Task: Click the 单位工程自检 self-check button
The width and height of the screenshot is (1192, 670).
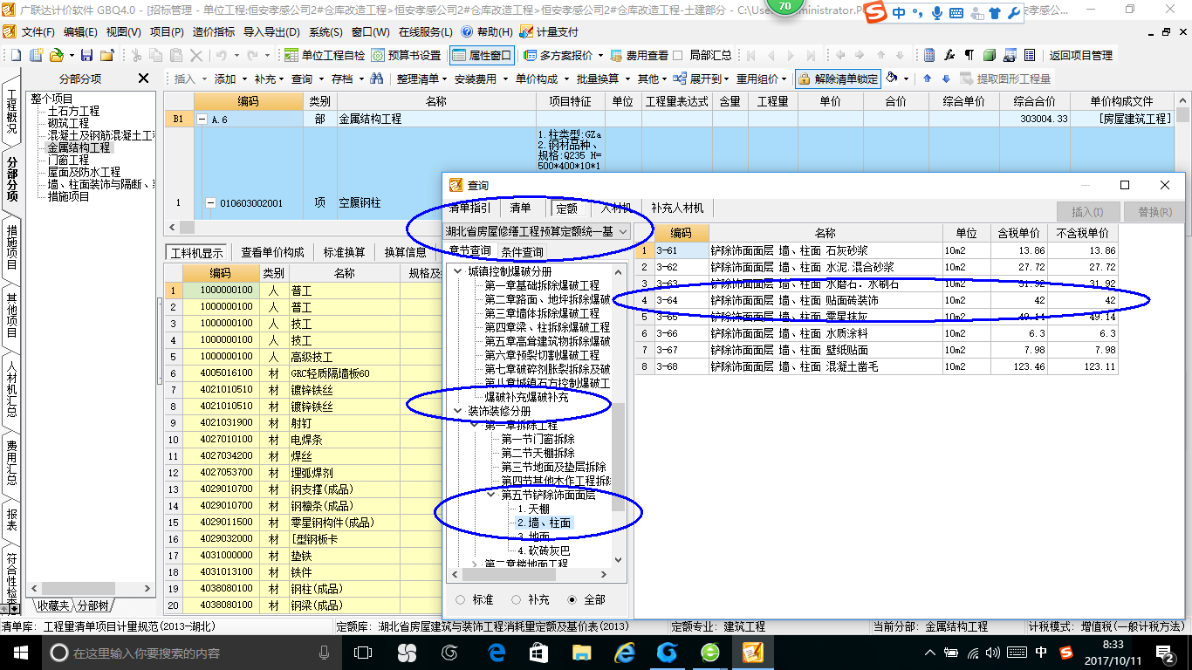Action: (x=325, y=55)
